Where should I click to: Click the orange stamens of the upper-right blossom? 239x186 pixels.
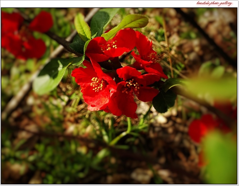[153, 57]
